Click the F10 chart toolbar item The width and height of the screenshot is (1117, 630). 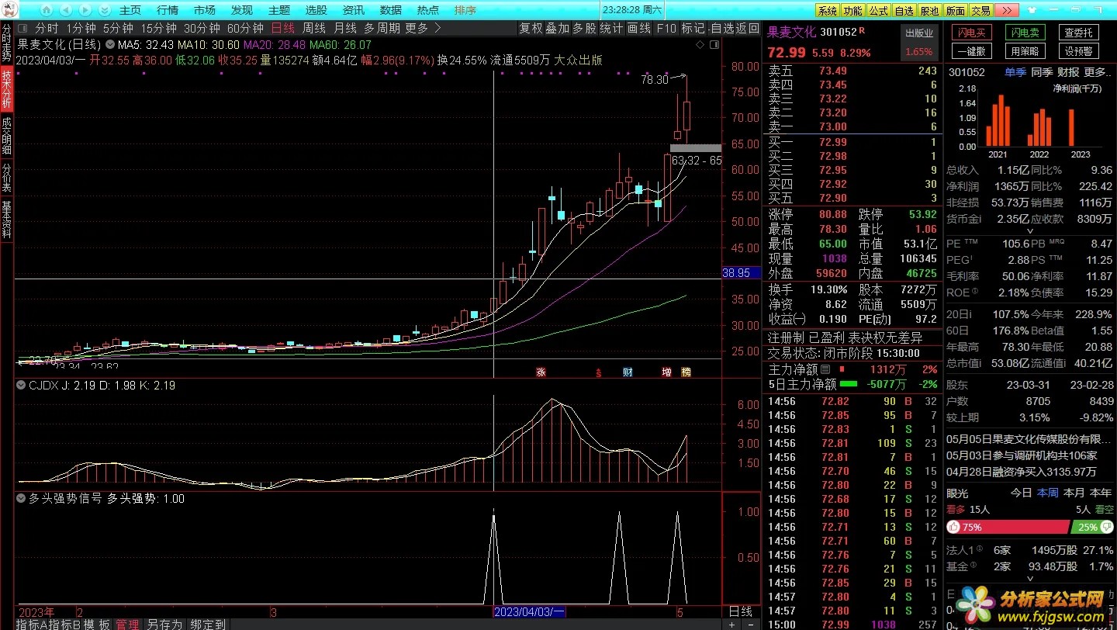(666, 29)
